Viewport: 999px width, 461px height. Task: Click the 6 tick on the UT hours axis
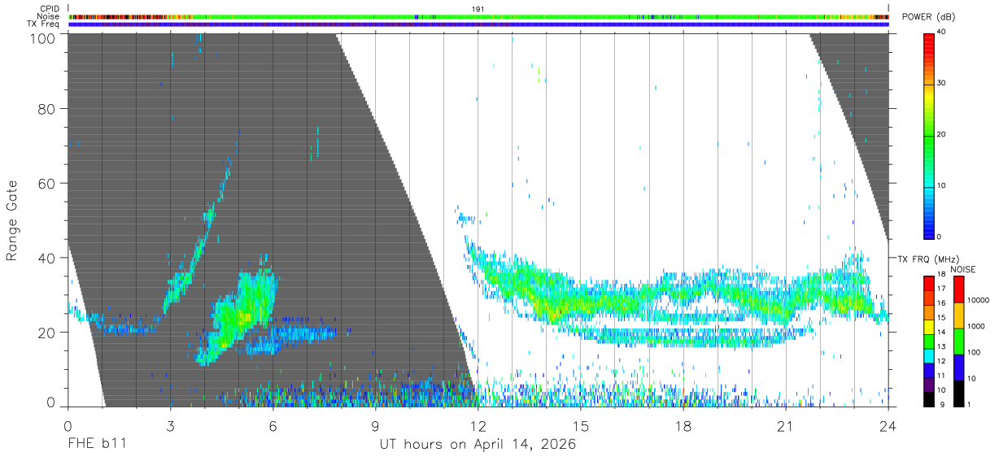tap(273, 425)
